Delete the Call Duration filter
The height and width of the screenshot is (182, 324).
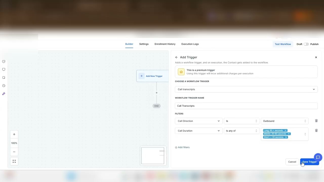click(x=316, y=130)
